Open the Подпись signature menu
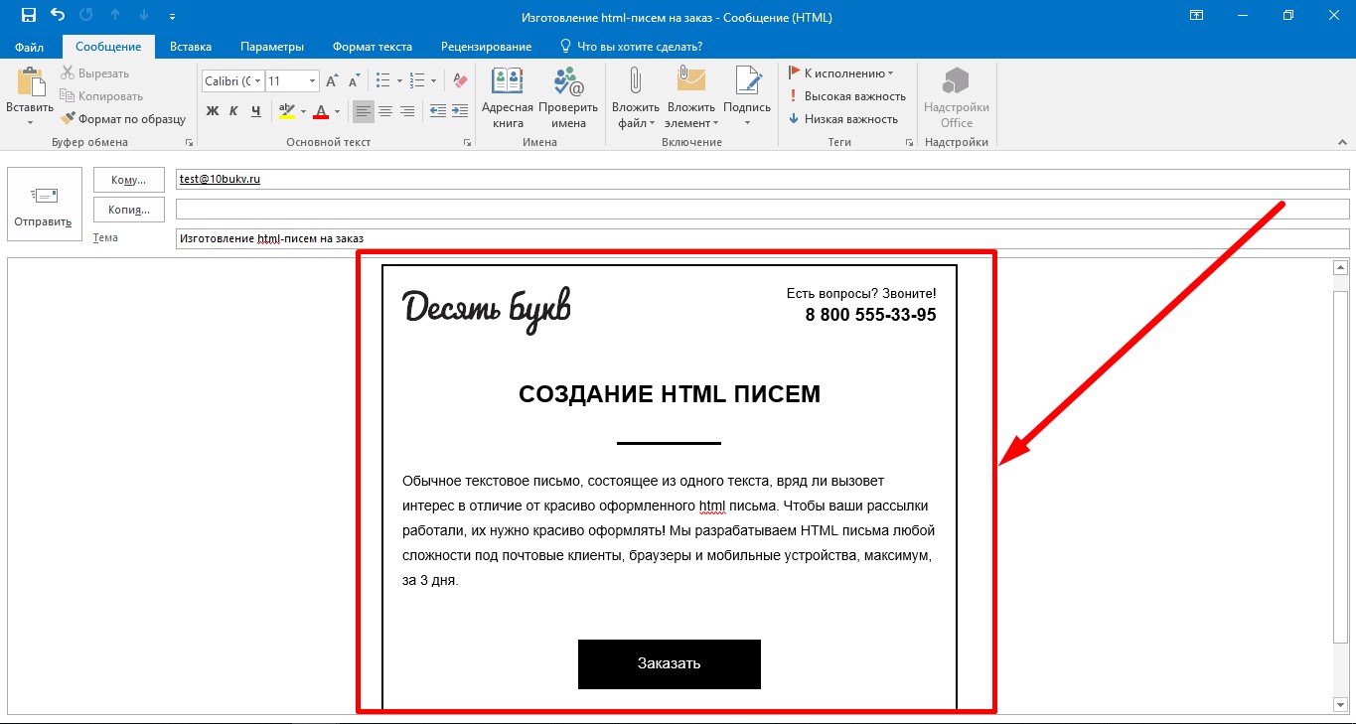This screenshot has height=724, width=1356. (747, 97)
